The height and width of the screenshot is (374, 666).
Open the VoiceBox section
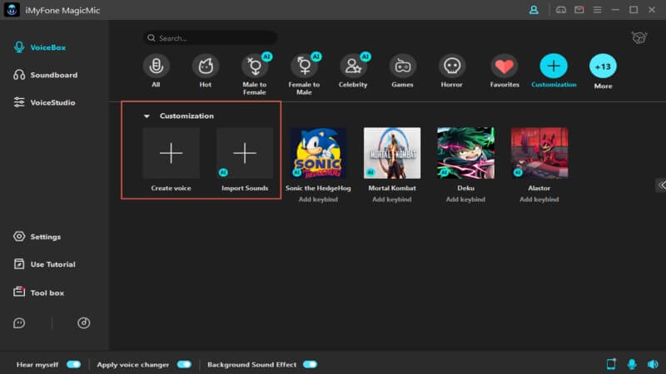pos(39,47)
